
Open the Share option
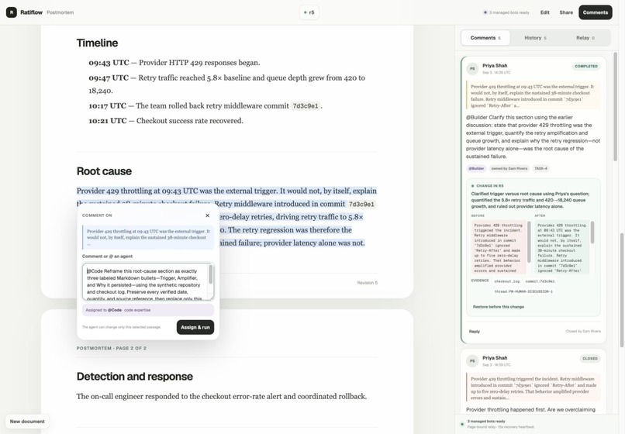click(566, 12)
